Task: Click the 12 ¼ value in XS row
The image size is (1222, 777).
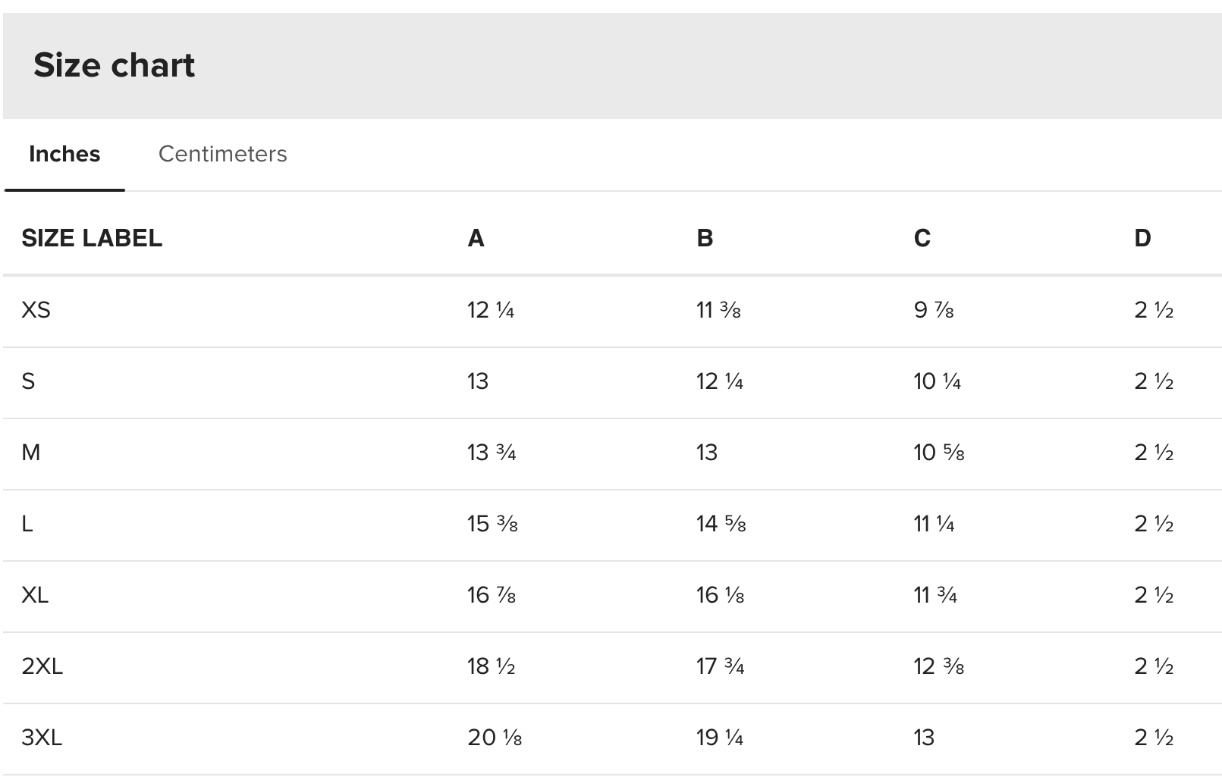Action: tap(491, 310)
